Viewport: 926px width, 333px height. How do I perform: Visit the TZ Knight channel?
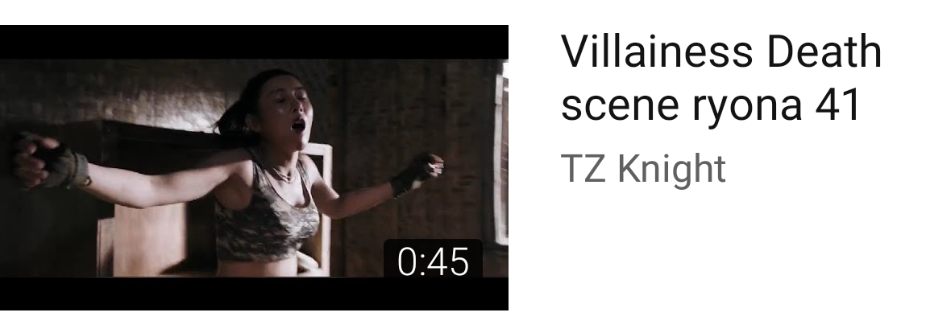click(x=643, y=169)
